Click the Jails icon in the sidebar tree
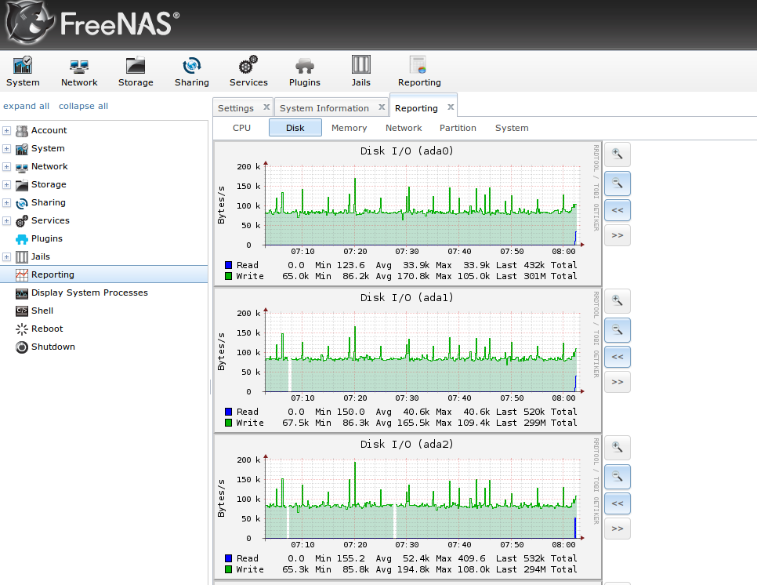The image size is (757, 585). click(22, 257)
